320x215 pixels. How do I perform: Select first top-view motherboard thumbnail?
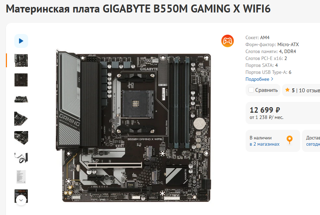21,60
